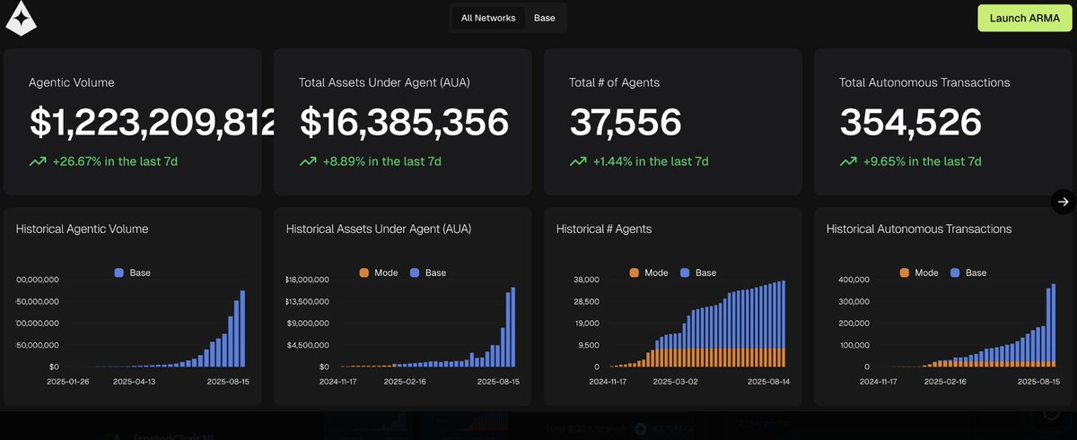
Task: Click trend arrow icon under Total Assets Under Agent
Action: (x=308, y=162)
